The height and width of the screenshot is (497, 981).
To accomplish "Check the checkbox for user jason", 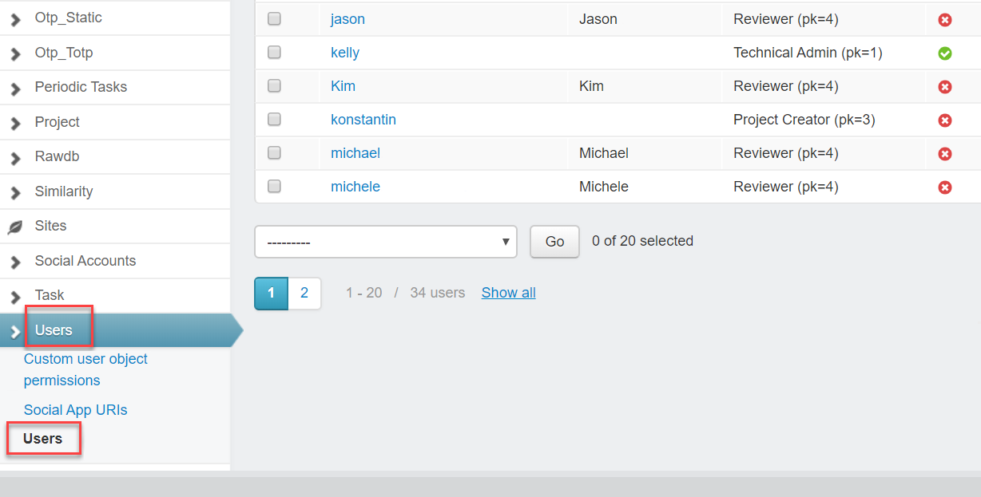I will (274, 19).
